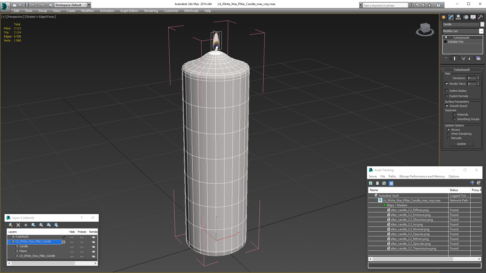Click Highlight Selected Objects' Layers icon
This screenshot has width=486, height=273.
point(41,225)
